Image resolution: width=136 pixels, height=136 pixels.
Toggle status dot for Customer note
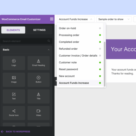(x=100, y=62)
